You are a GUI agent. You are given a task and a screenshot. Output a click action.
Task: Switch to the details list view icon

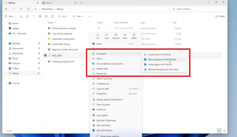pyautogui.click(x=219, y=131)
